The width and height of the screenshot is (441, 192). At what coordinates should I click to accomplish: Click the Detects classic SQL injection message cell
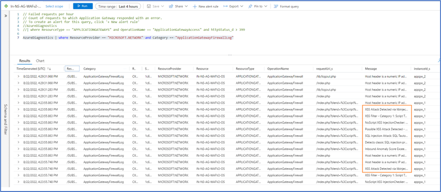pyautogui.click(x=386, y=143)
